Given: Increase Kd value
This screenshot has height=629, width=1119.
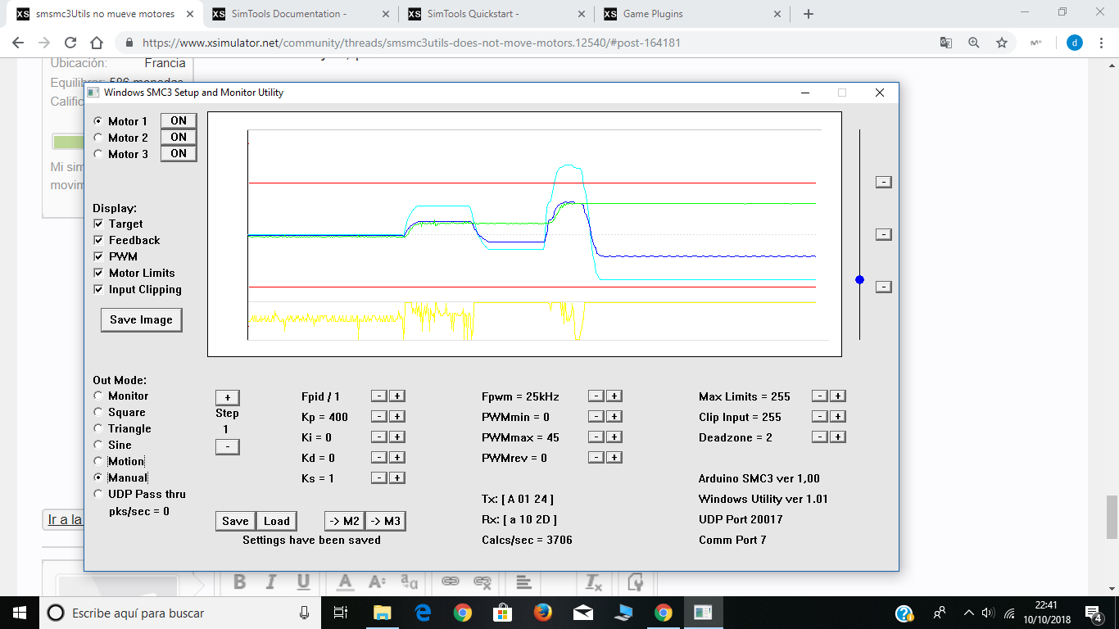Looking at the screenshot, I should point(396,457).
